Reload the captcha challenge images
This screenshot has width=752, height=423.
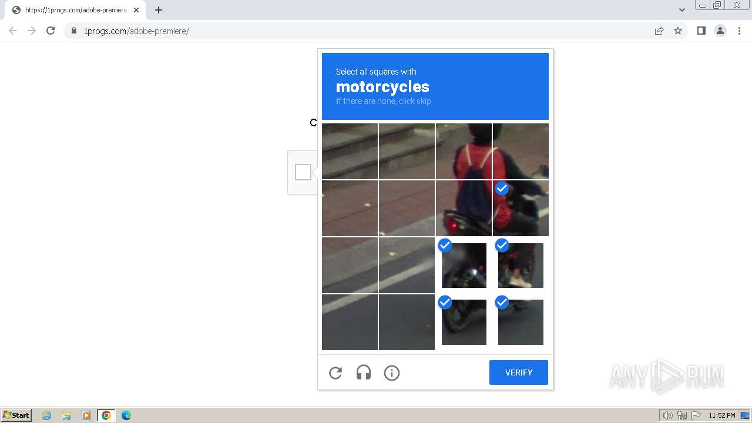pos(335,372)
